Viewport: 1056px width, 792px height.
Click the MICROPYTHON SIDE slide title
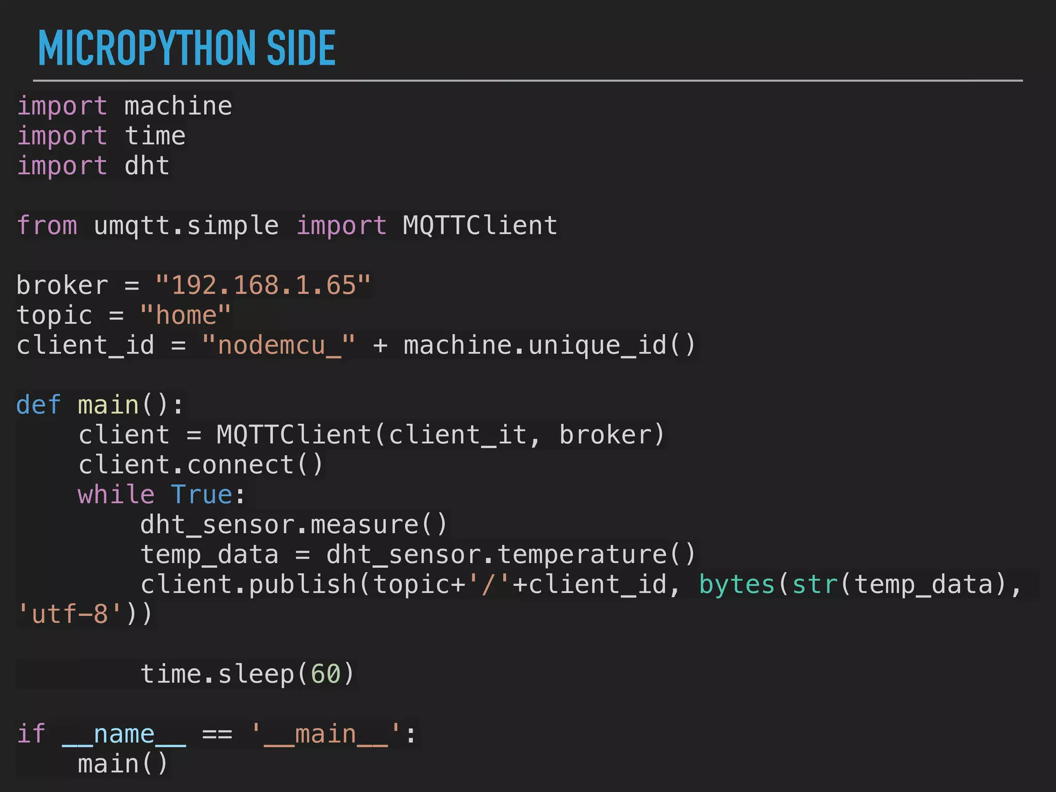coord(187,48)
